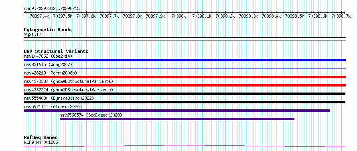Viewport: 357px width, 151px height.
Task: Click ruler tick label 70397.4k
Action: (x=39, y=16)
